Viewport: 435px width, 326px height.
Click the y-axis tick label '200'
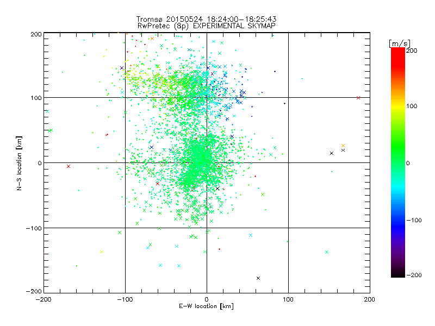tap(36, 34)
